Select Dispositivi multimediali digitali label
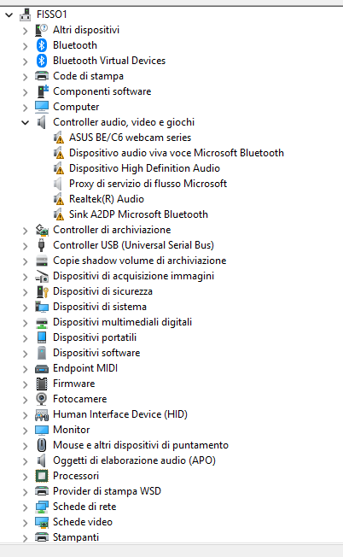This screenshot has height=557, width=343. 122,322
